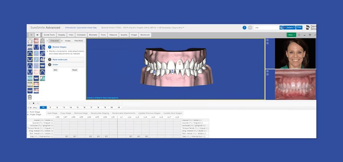
Task: Click left arrow before Checklist tab
Action: pos(48,41)
